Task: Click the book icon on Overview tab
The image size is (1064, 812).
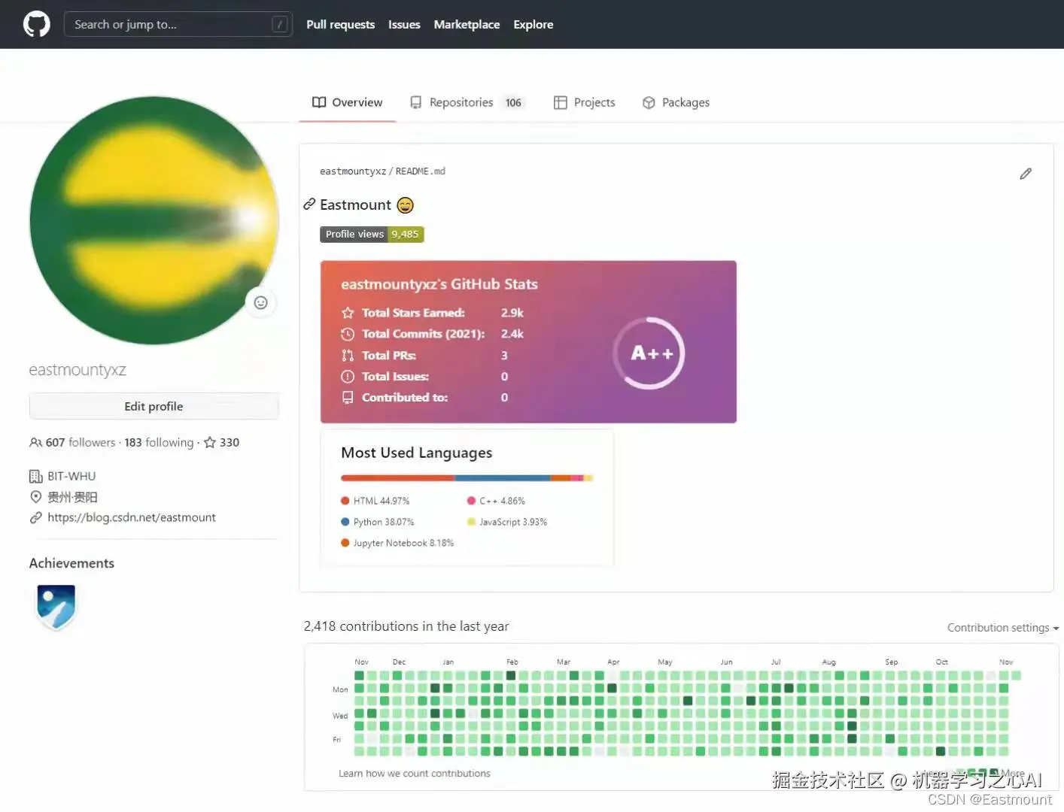Action: [319, 102]
